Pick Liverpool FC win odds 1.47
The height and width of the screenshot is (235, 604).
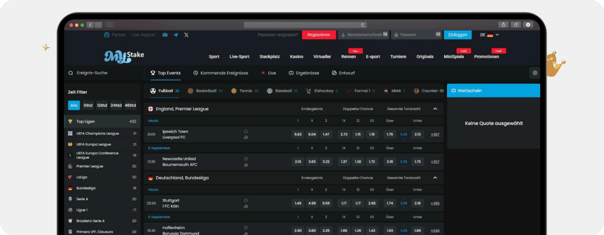(x=327, y=134)
